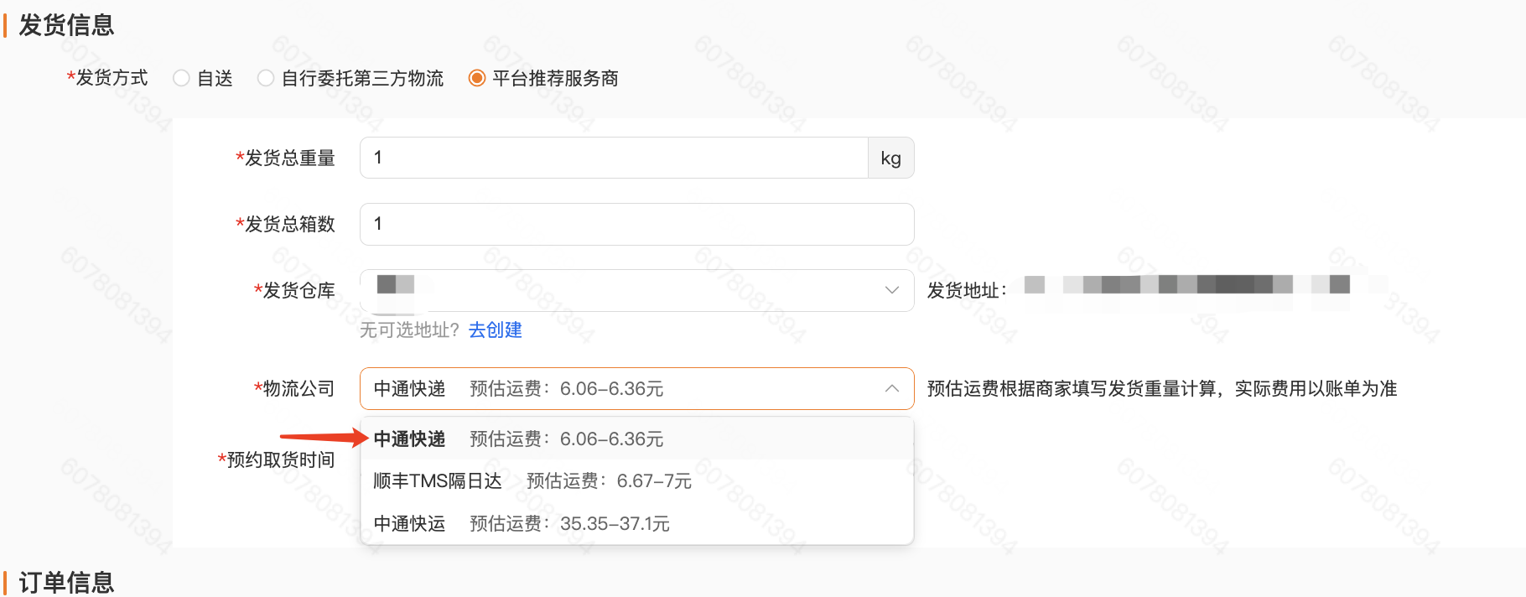This screenshot has width=1526, height=597.
Task: Click the kg unit suffix label
Action: (x=890, y=158)
